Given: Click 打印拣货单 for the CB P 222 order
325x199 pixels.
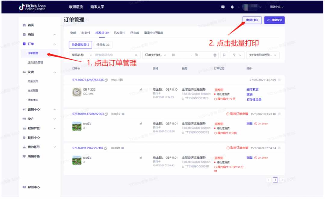Looking at the screenshot, I should pos(254,100).
